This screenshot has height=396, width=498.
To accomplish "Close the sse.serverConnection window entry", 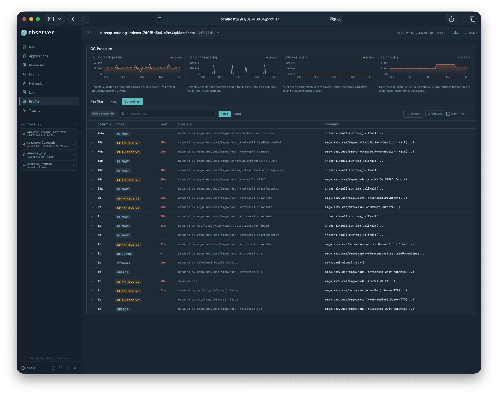I will coord(74,144).
